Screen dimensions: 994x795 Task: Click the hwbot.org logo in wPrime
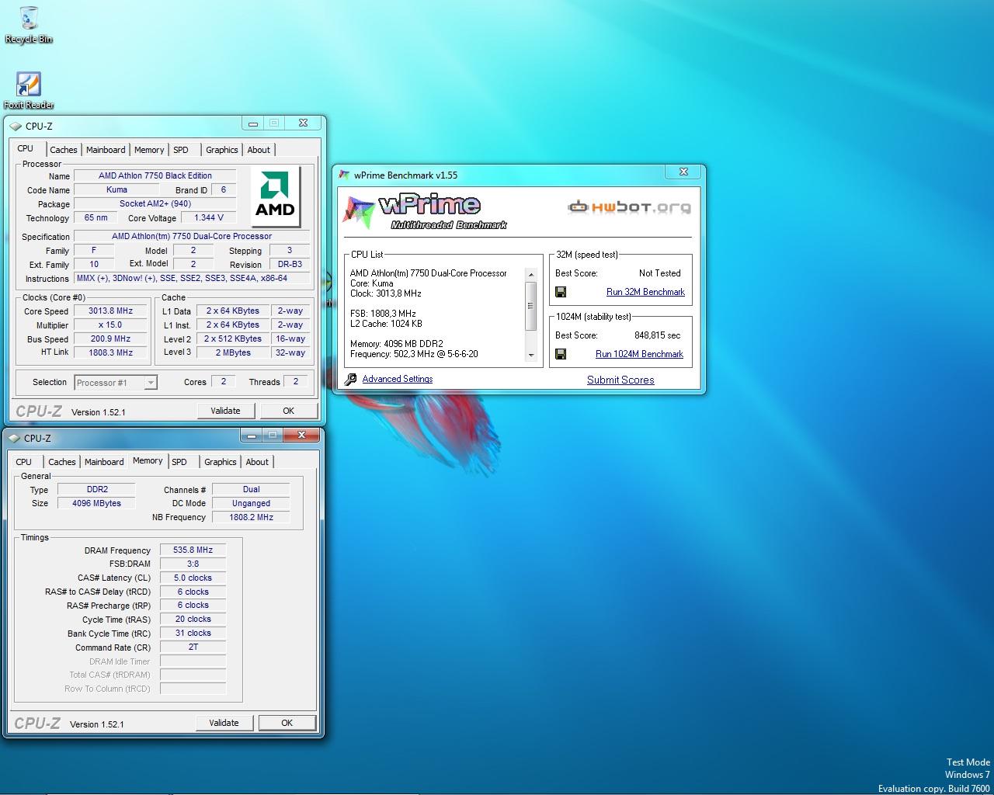[629, 207]
